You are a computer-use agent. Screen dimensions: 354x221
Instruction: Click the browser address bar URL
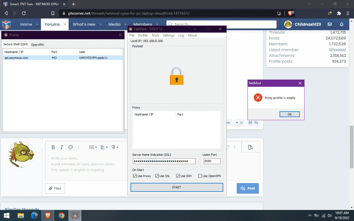click(129, 13)
